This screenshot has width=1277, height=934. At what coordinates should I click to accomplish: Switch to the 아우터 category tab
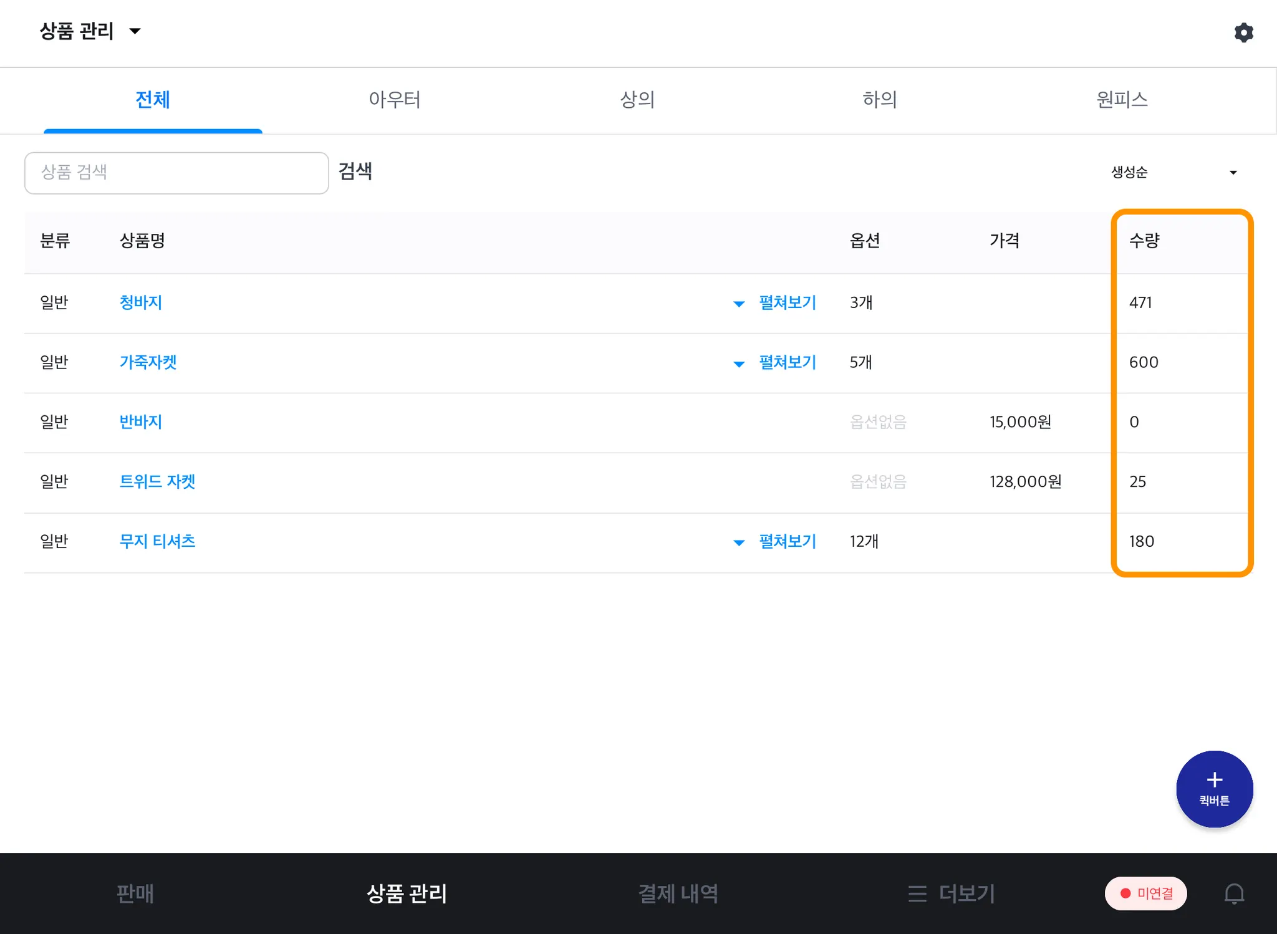click(395, 100)
